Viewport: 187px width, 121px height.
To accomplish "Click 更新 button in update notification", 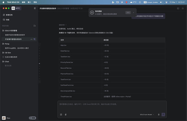I will click(x=128, y=13).
